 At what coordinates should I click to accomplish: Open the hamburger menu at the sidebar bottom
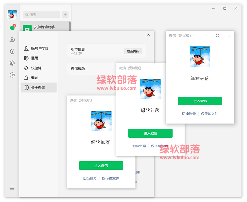12,188
